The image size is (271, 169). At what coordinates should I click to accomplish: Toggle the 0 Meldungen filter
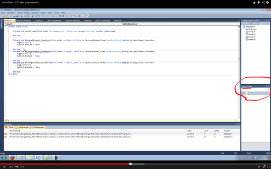tap(38, 127)
